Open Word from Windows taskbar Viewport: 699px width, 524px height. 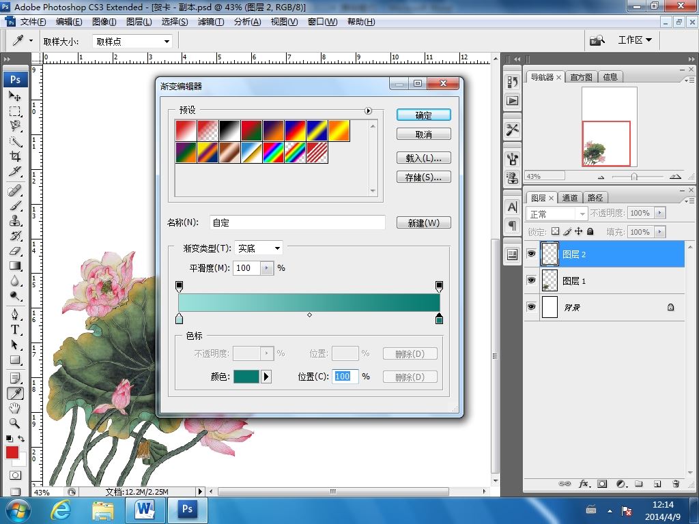[x=145, y=509]
